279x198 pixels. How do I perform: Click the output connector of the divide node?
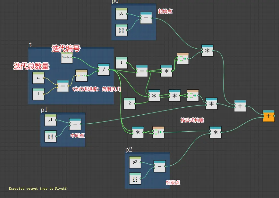click(109, 70)
